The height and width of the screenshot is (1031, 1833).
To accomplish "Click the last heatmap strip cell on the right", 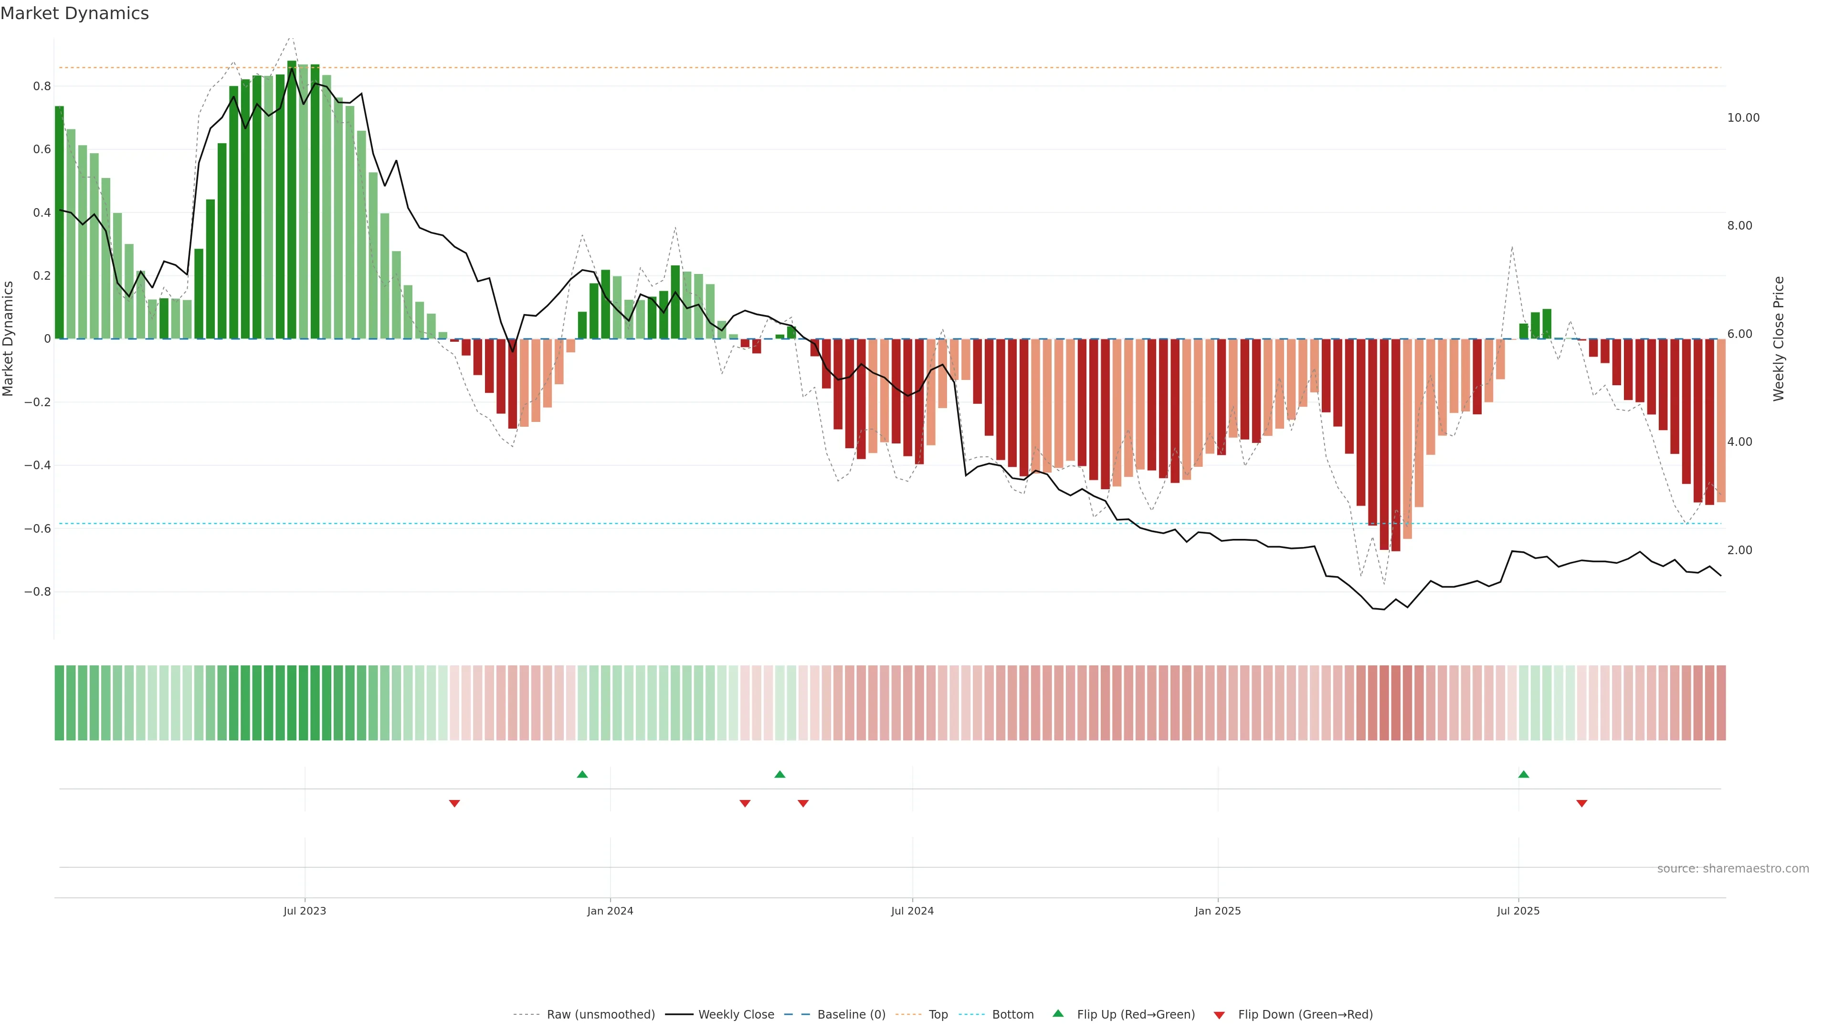I will coord(1720,702).
